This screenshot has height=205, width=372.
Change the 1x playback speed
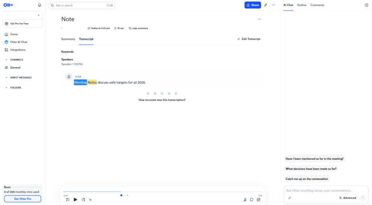pos(90,200)
